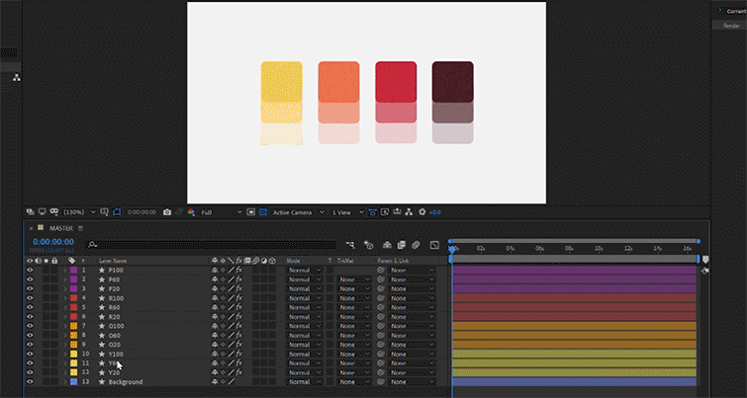Viewport: 747px width, 398px height.
Task: Enable the draft 3D icon in timeline
Action: (368, 245)
